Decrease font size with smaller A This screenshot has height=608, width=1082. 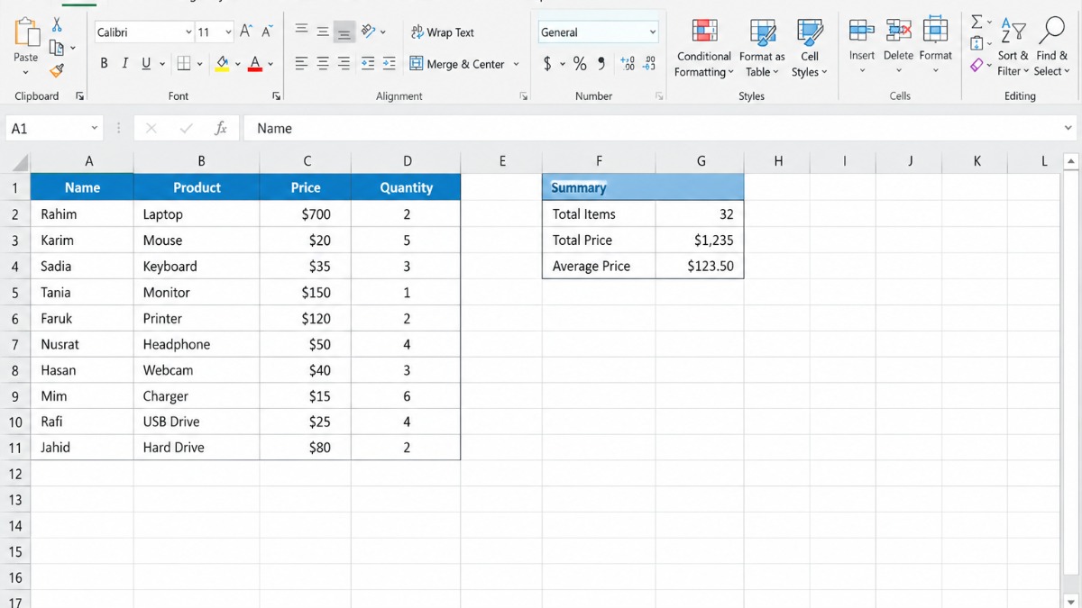point(267,32)
